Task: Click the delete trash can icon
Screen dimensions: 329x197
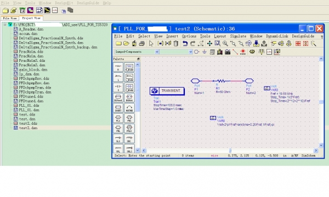Action: click(x=176, y=44)
